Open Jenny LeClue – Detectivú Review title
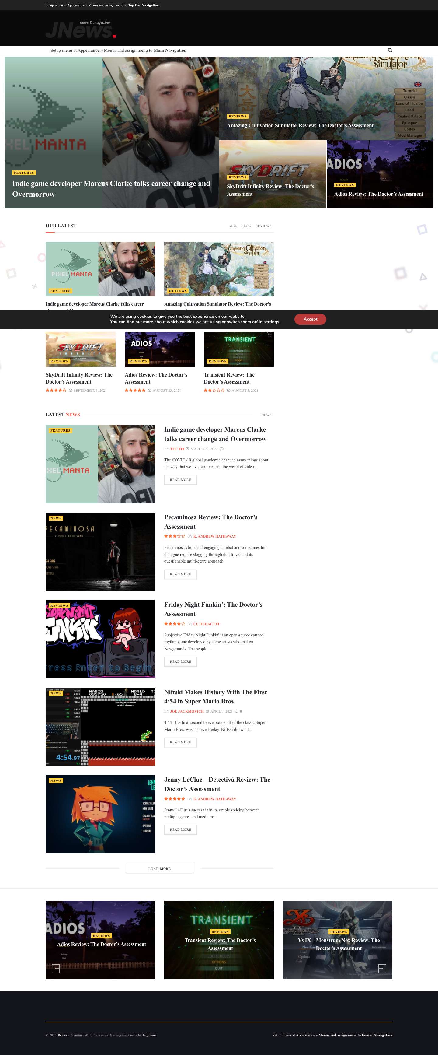 point(217,784)
